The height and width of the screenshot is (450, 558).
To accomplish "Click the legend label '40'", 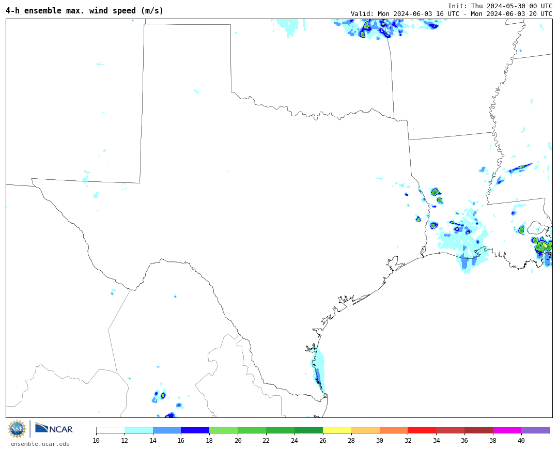I will [x=521, y=440].
